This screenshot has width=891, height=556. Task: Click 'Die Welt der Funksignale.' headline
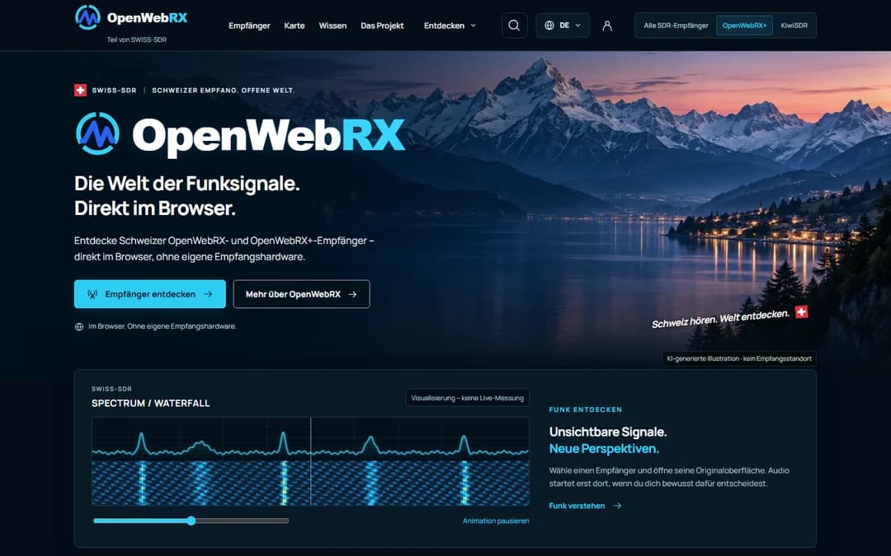pos(187,184)
